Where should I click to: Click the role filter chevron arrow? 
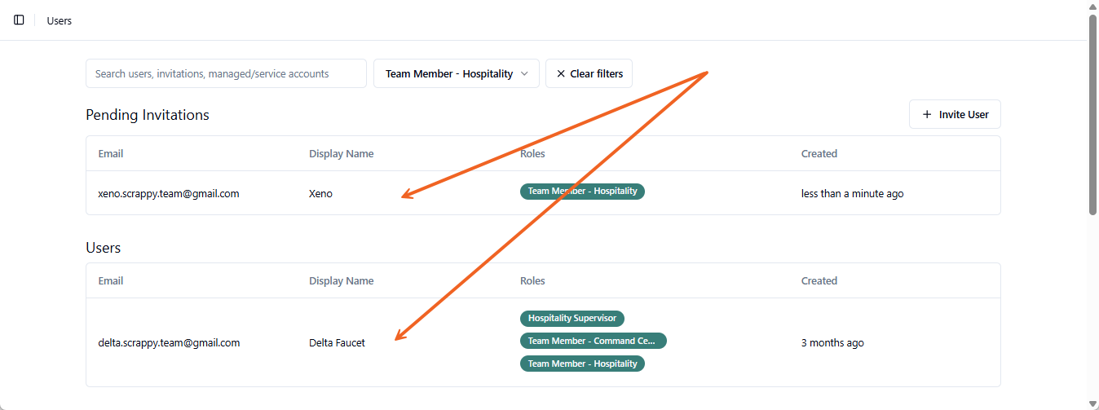pos(524,73)
